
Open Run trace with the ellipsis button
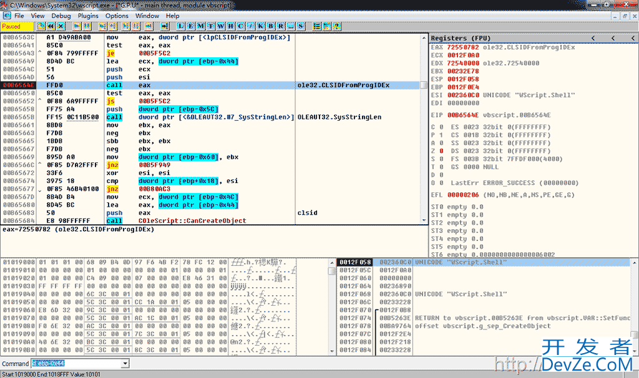click(x=291, y=26)
